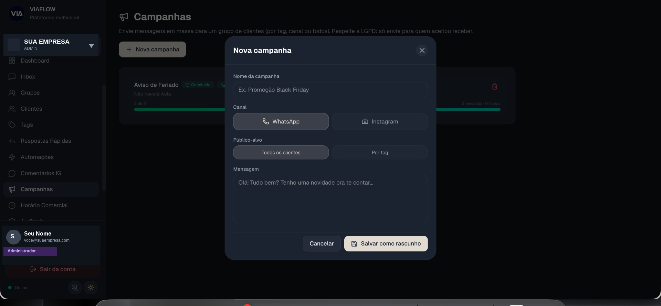
Task: Click the Instagram camera icon
Action: [x=365, y=122]
